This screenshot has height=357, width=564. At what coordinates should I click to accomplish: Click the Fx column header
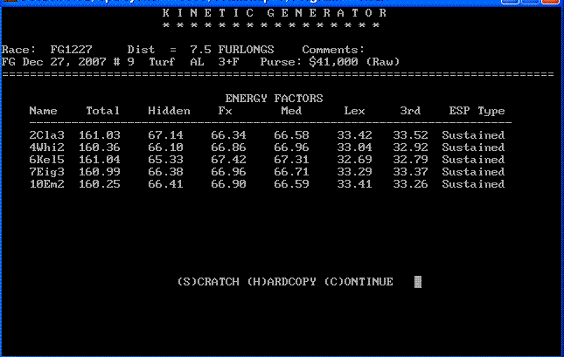(225, 111)
